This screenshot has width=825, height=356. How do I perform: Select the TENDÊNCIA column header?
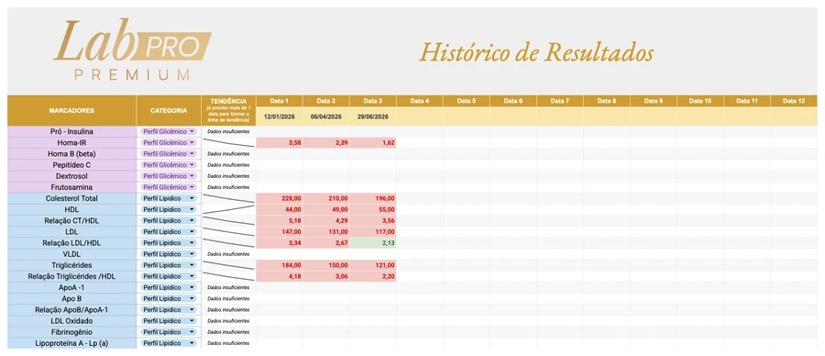click(x=228, y=111)
